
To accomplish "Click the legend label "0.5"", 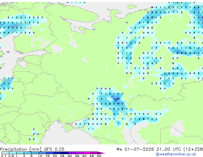I will click(11, 156).
